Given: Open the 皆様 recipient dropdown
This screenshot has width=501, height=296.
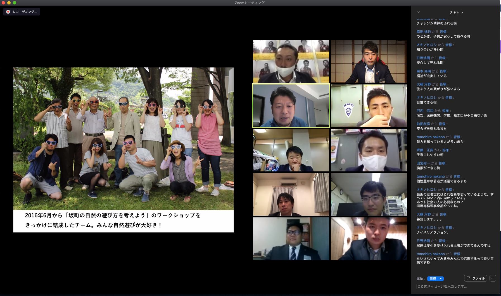Looking at the screenshot, I should (435, 278).
